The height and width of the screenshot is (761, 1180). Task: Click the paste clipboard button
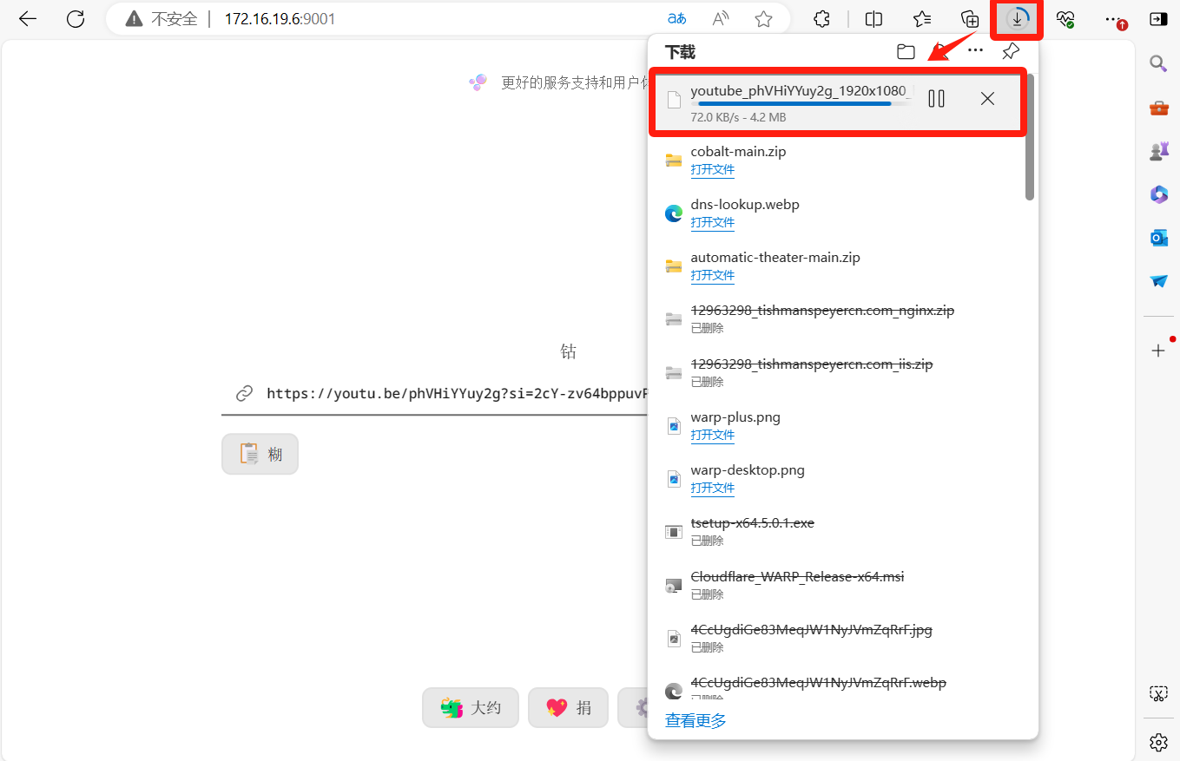pos(260,454)
